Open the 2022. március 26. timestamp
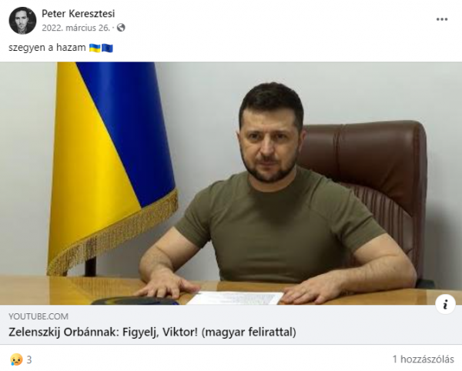This screenshot has height=371, width=462. pyautogui.click(x=75, y=28)
